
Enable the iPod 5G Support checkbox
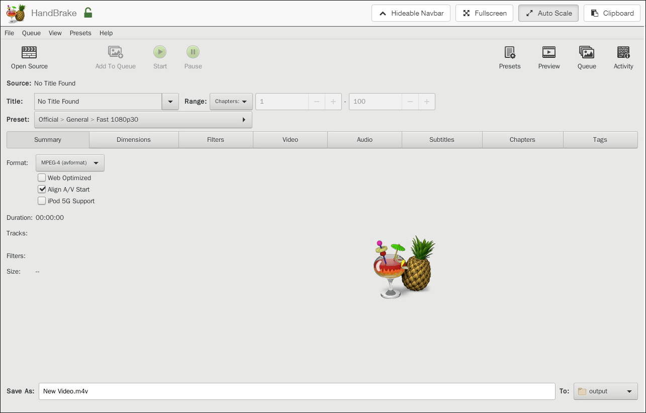pyautogui.click(x=42, y=201)
